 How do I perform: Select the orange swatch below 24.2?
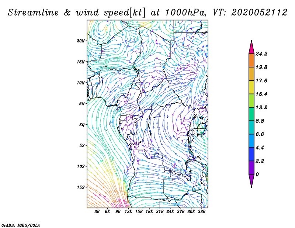point(251,61)
